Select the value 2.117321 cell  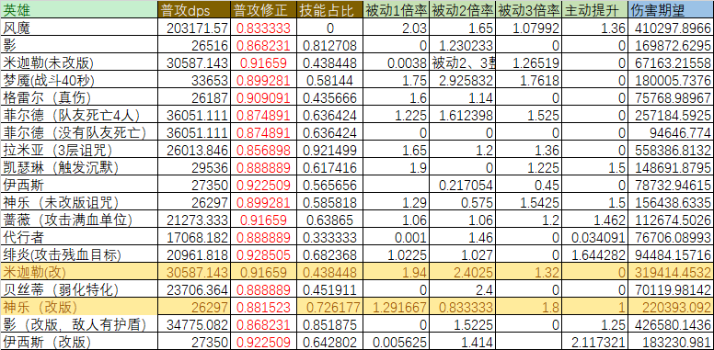pos(595,342)
